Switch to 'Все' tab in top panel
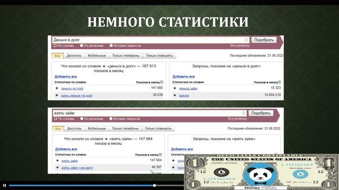Viewport: 339px width, 190px height. pyautogui.click(x=57, y=55)
